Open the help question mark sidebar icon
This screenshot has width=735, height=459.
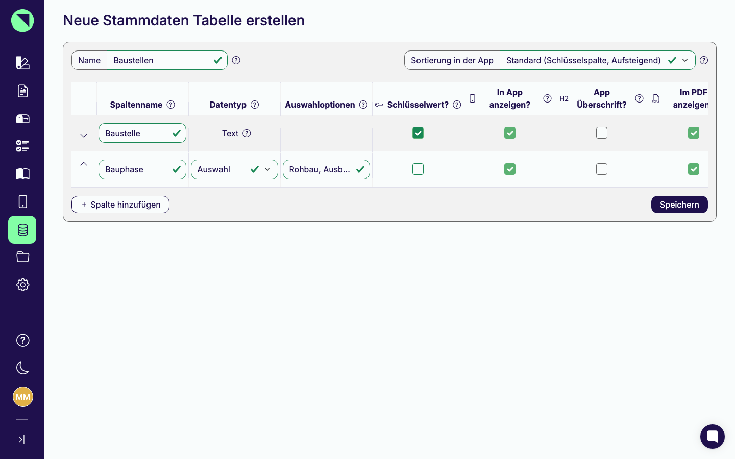coord(22,340)
